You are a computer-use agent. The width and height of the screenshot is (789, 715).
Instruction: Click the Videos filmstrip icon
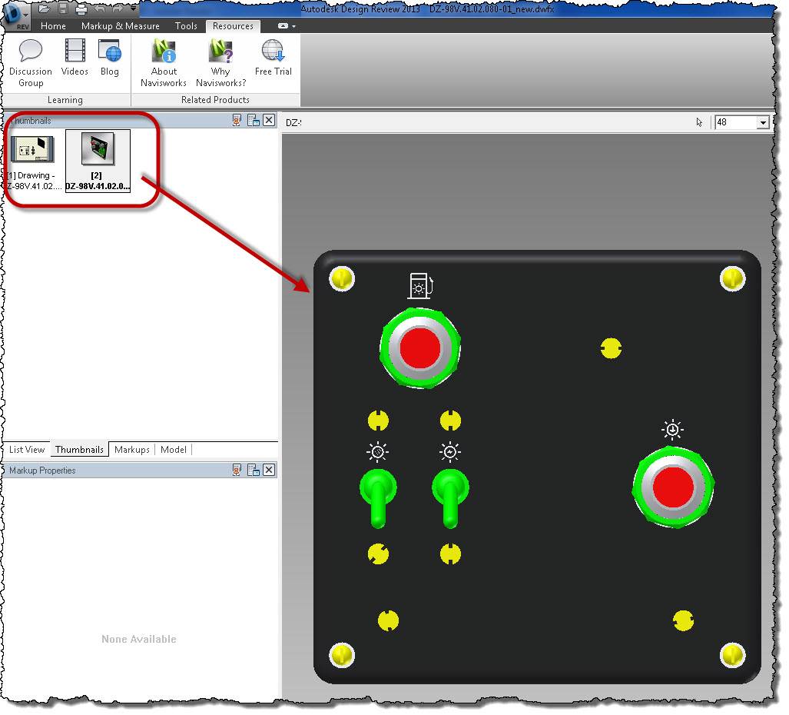tap(75, 52)
